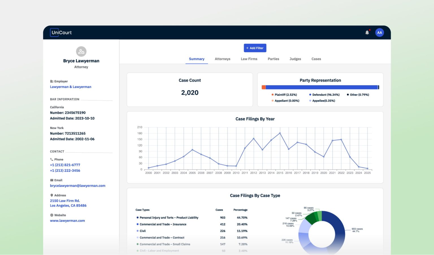Click the Email envelope icon
The width and height of the screenshot is (434, 255).
pyautogui.click(x=51, y=180)
